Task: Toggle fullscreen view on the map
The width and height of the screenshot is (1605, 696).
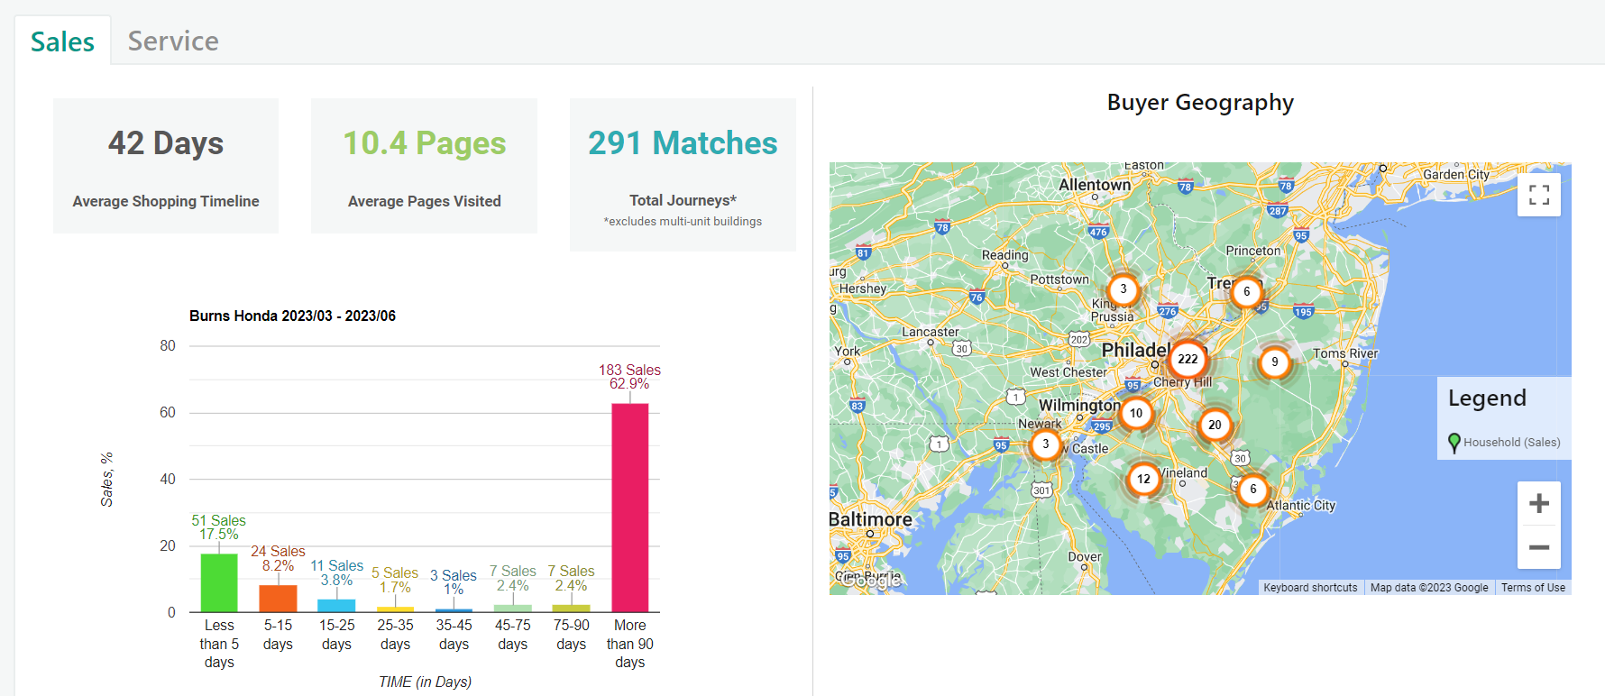Action: click(1539, 195)
